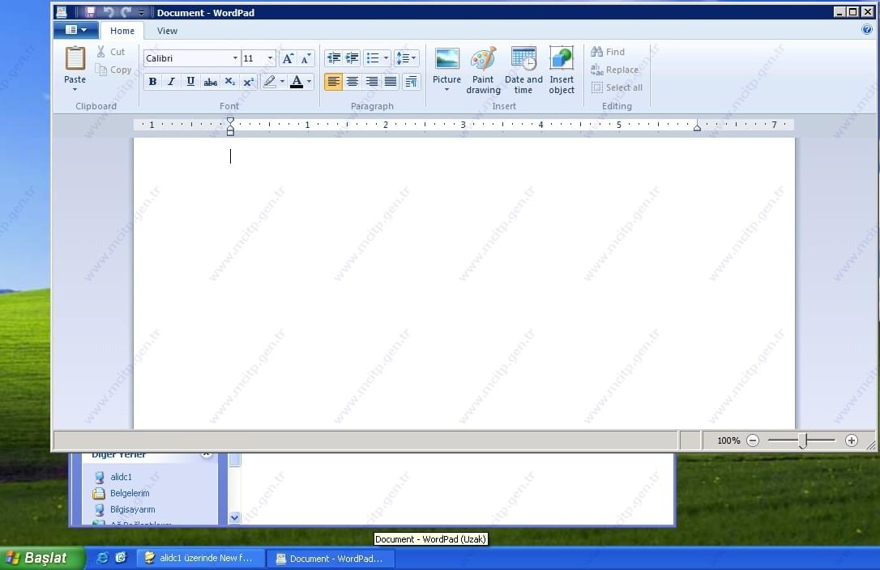Screen dimensions: 880x570
Task: Click the first-line indent marker on the ruler
Action: pyautogui.click(x=230, y=121)
